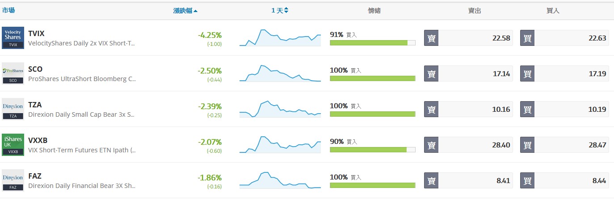
Task: Open the TVIX VelocityShares logo icon
Action: (x=13, y=38)
